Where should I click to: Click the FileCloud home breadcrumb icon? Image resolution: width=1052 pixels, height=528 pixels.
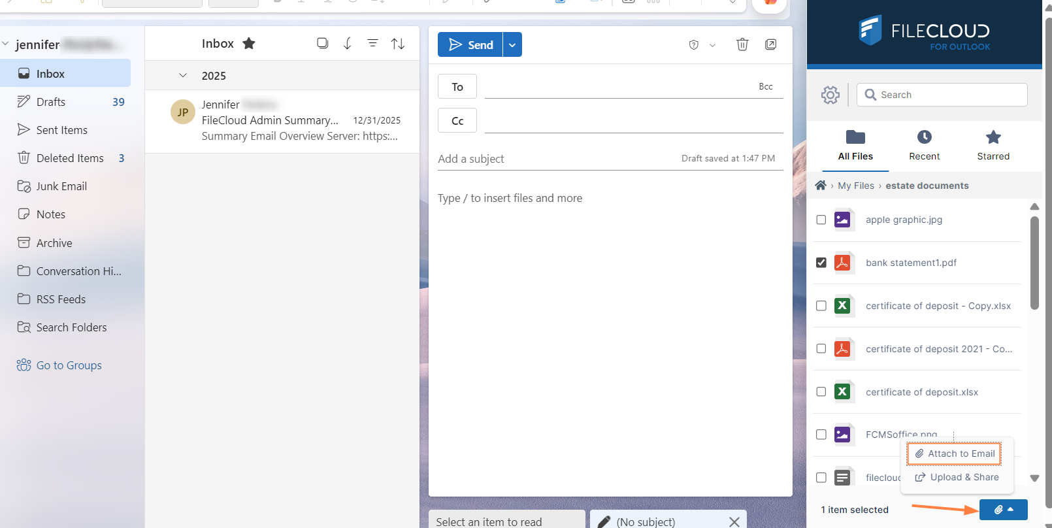pyautogui.click(x=821, y=186)
